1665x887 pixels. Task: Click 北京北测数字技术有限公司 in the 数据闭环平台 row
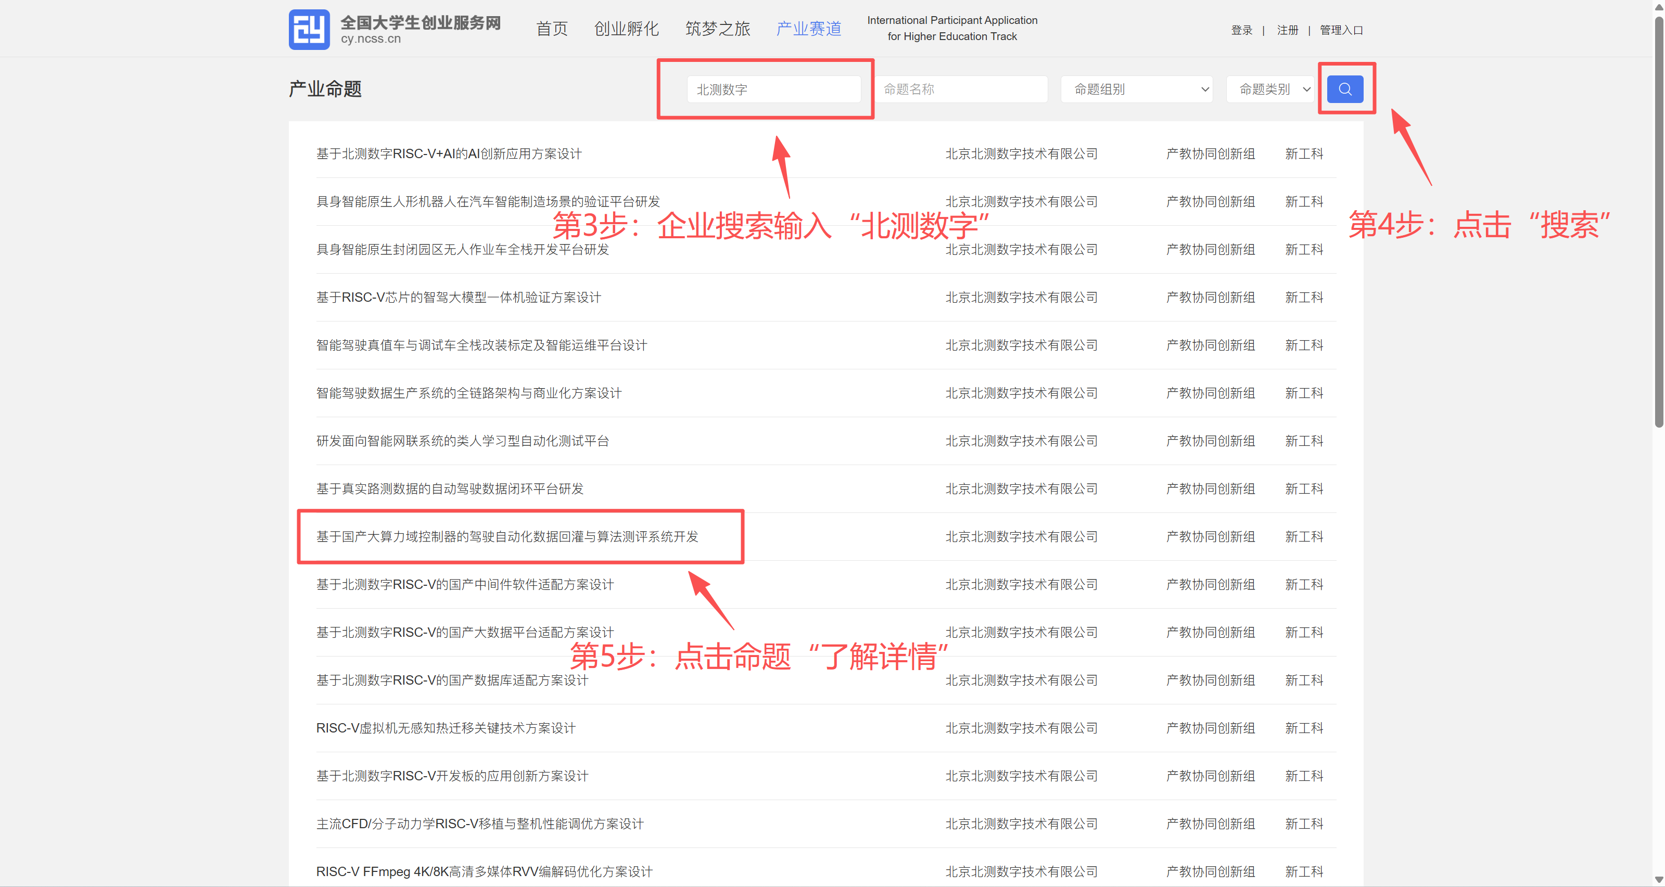point(1021,489)
